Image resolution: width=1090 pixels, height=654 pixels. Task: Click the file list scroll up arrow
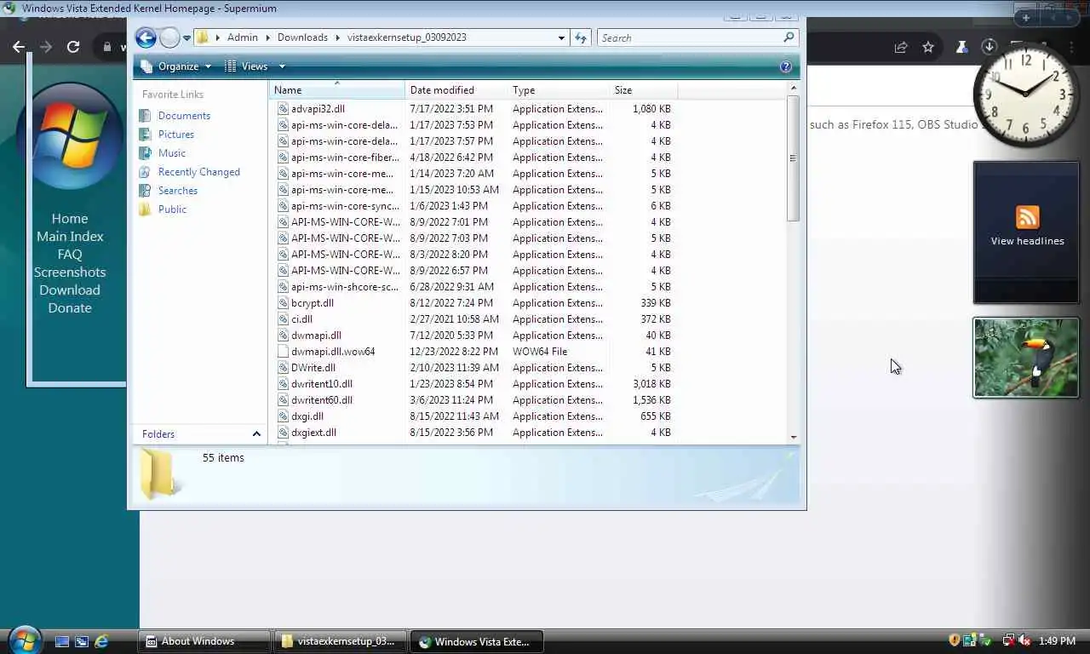pos(794,89)
